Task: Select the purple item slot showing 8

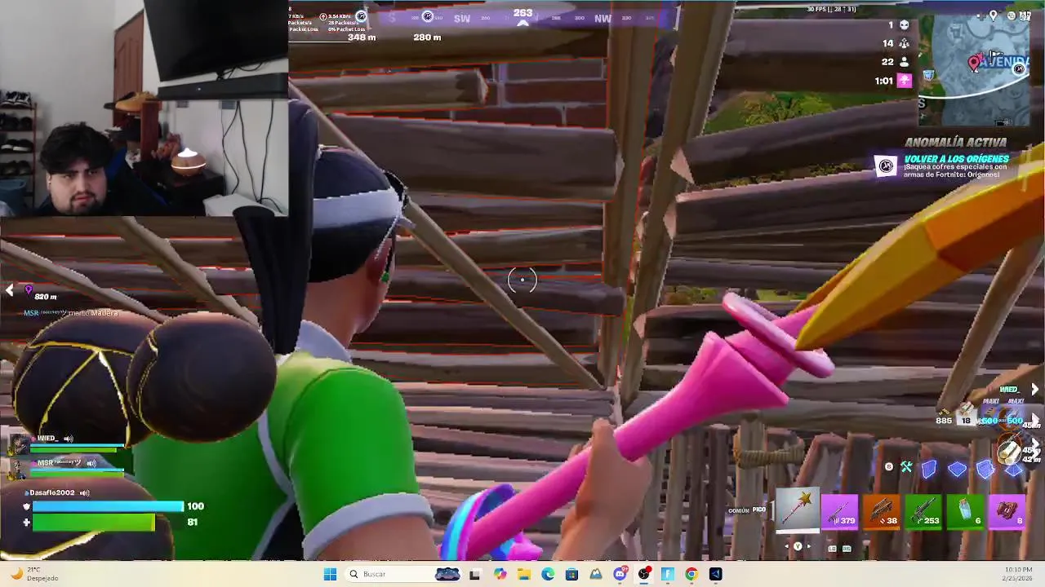Action: point(1007,512)
